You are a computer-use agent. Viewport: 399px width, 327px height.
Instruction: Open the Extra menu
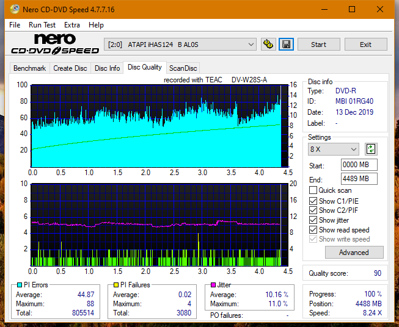tap(72, 25)
